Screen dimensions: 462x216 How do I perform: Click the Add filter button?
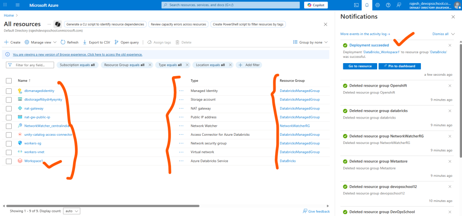[x=249, y=65]
